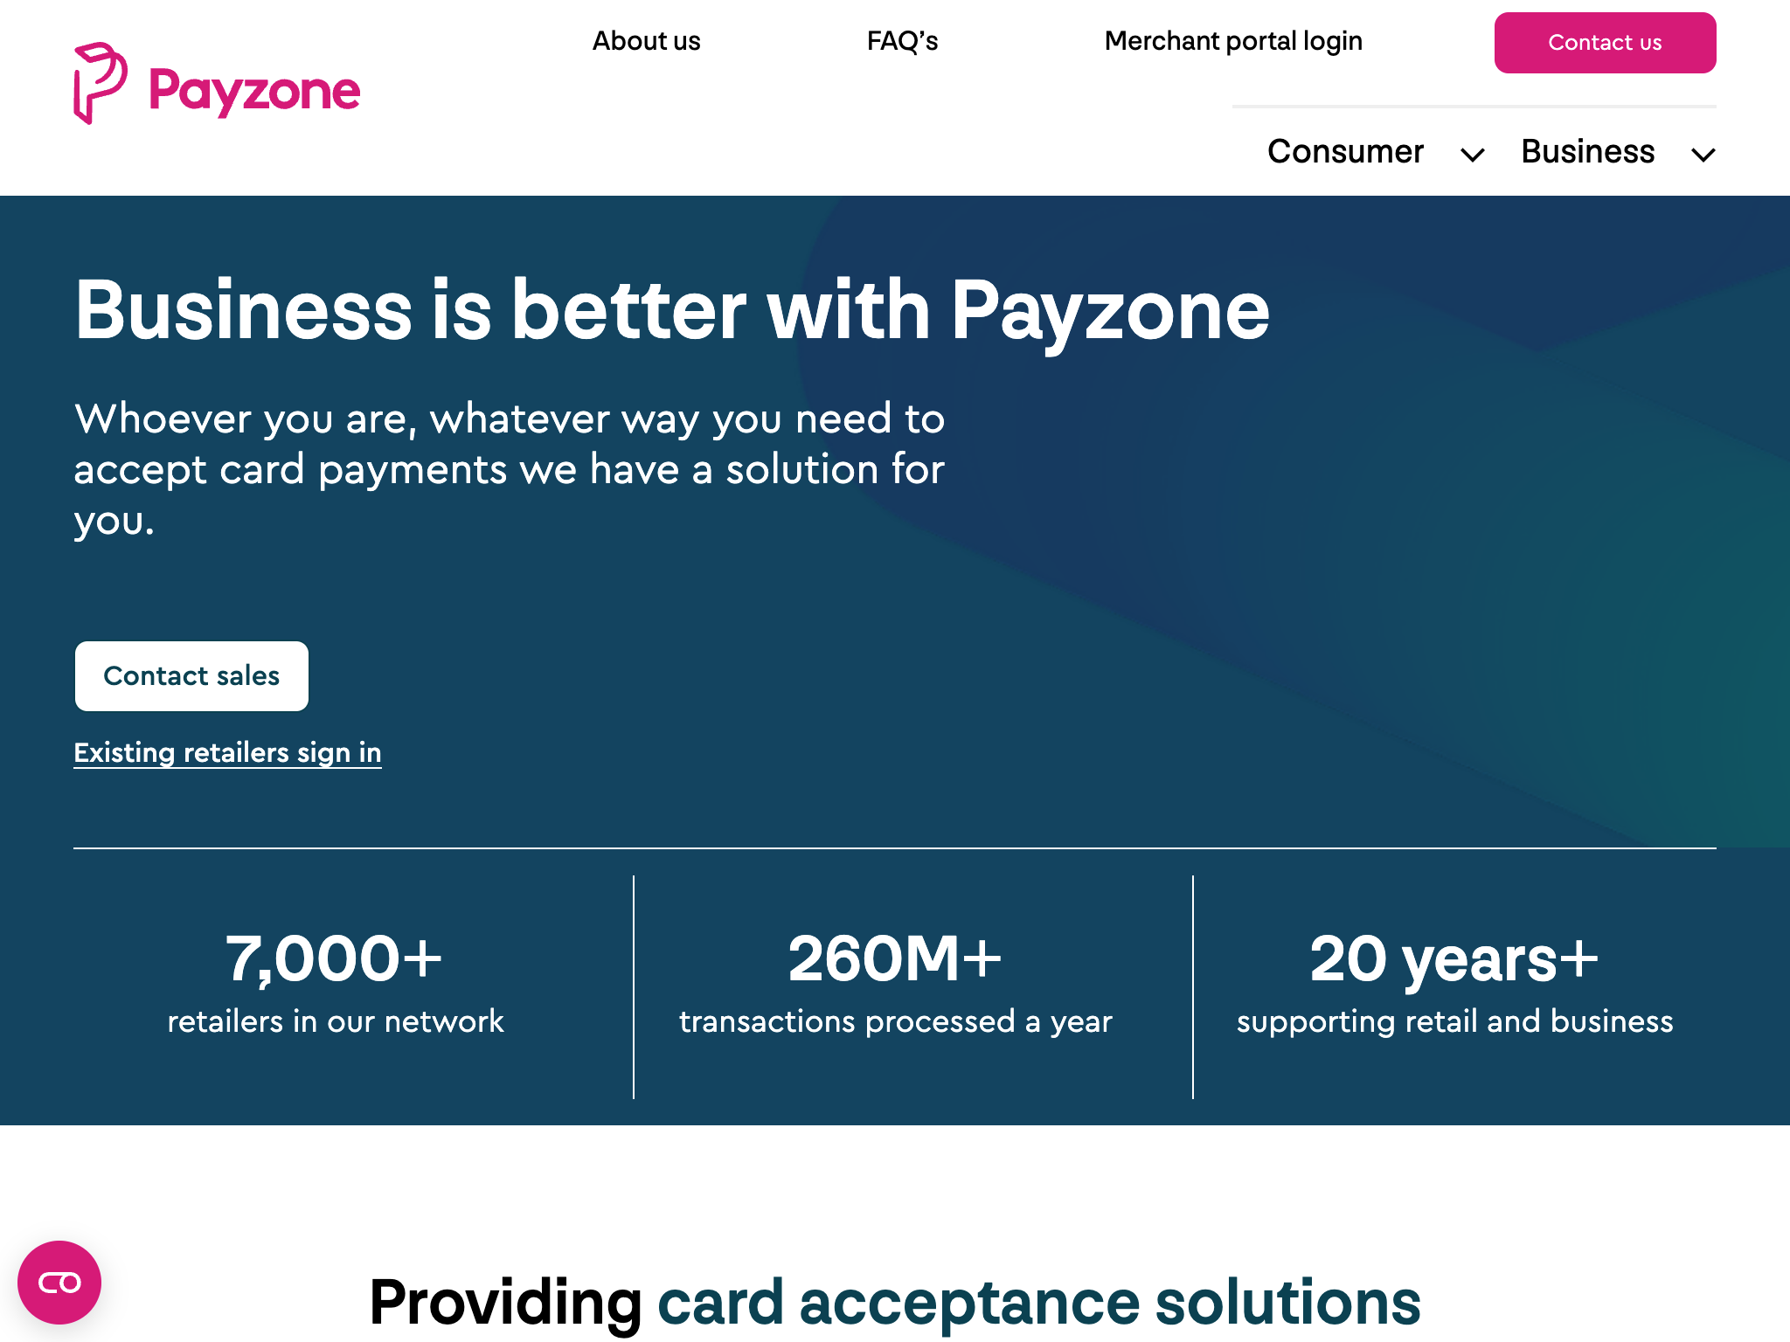Click the 20 years+ statistic
Viewport: 1790px width, 1342px height.
1454,958
